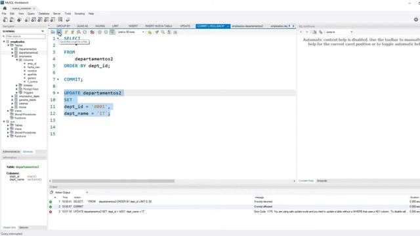This screenshot has height=236, width=420.
Task: Execute statement under cursor (lightning with cursor)
Action: (72, 32)
